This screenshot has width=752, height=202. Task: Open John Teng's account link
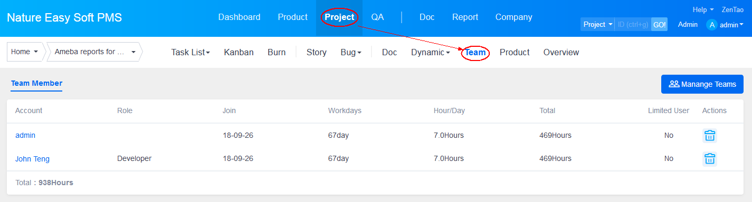(32, 159)
